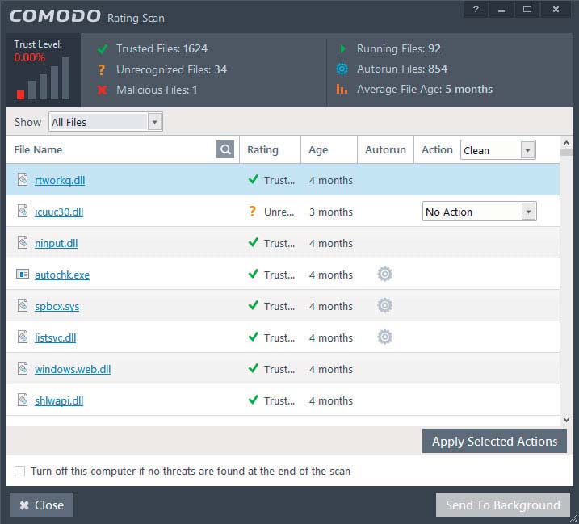Click the file icon next to listsvc.dll
This screenshot has height=524, width=579.
[x=23, y=337]
